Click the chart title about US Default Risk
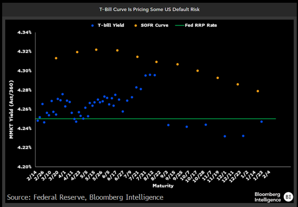 pyautogui.click(x=149, y=10)
